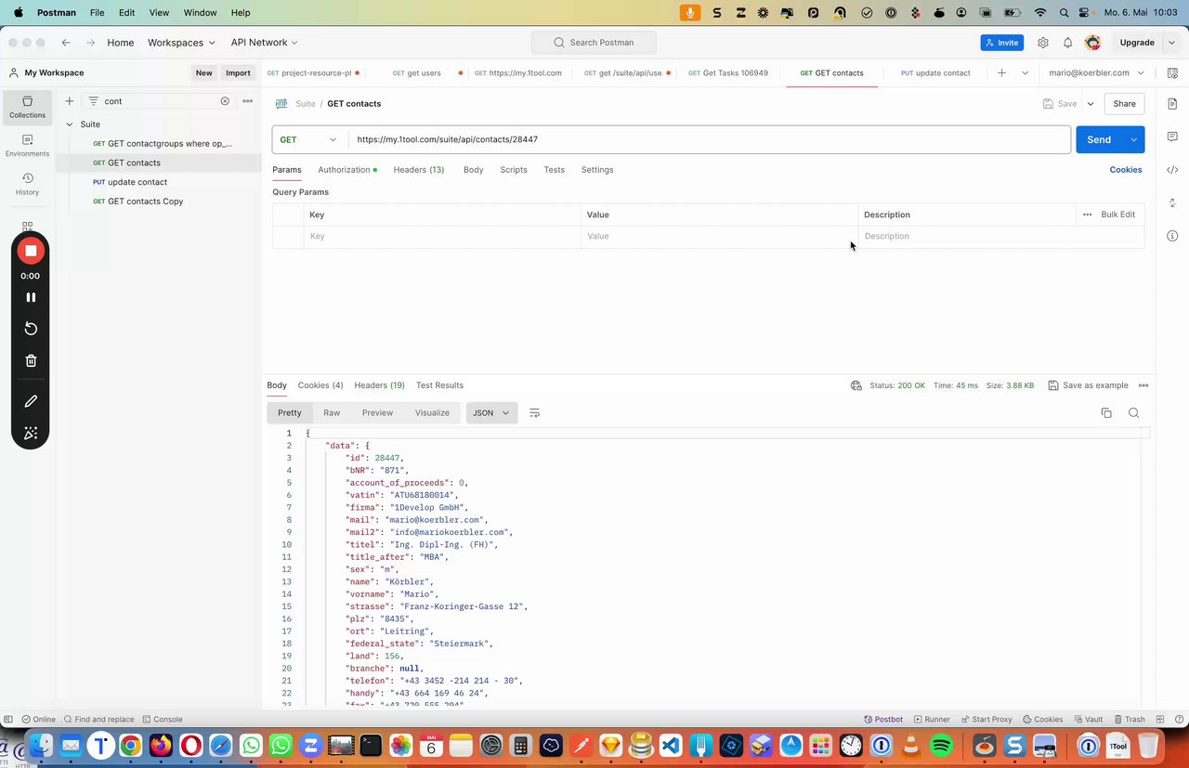This screenshot has width=1189, height=768.
Task: Open the Collections sidebar panel
Action: click(27, 107)
